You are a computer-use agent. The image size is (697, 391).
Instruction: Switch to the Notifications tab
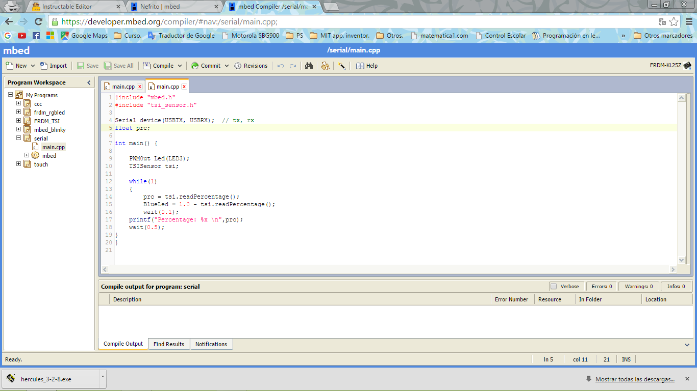(x=211, y=344)
